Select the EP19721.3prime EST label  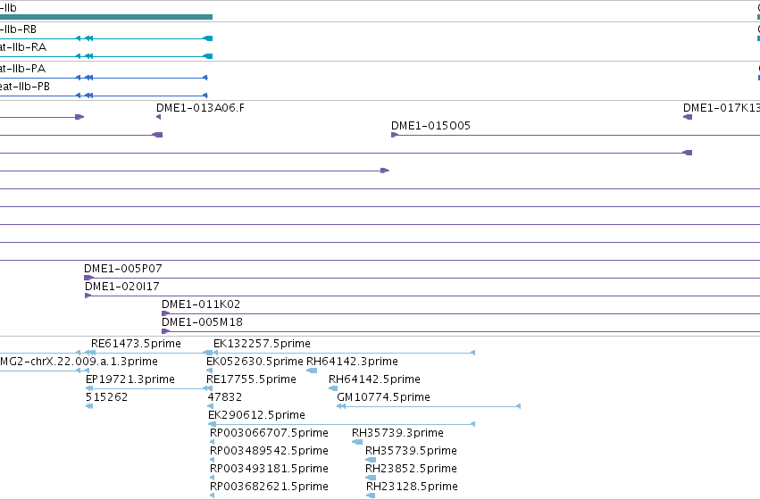tap(129, 379)
